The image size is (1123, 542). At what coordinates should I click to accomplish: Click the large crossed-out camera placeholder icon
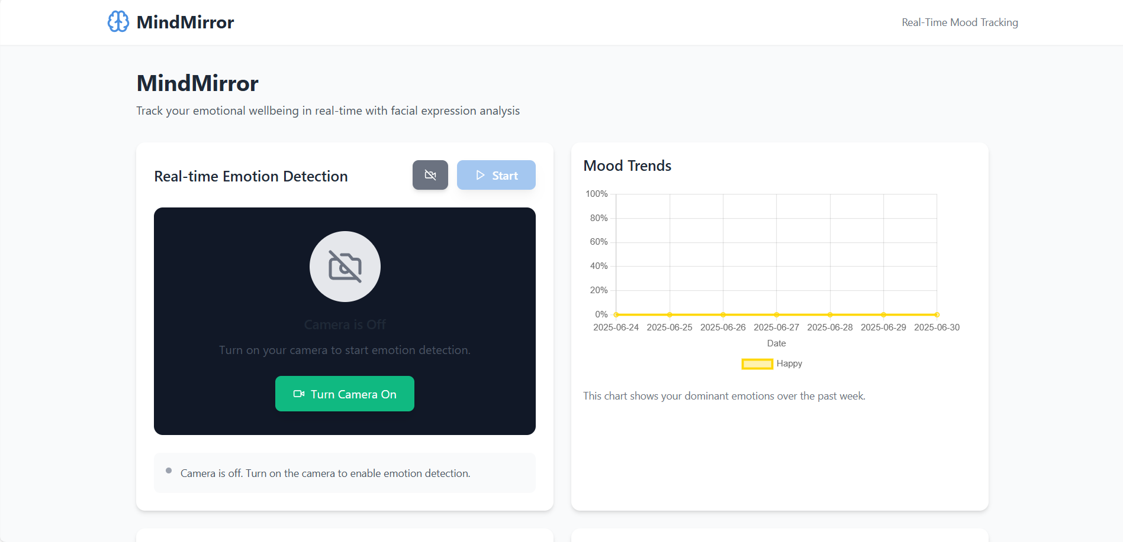[x=345, y=267]
